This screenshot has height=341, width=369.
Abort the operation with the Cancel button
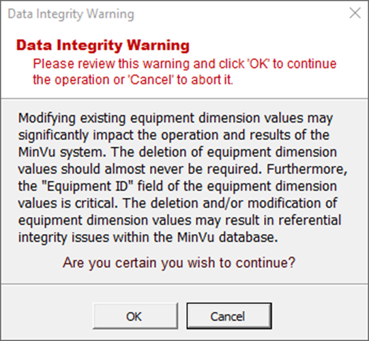[x=229, y=316]
